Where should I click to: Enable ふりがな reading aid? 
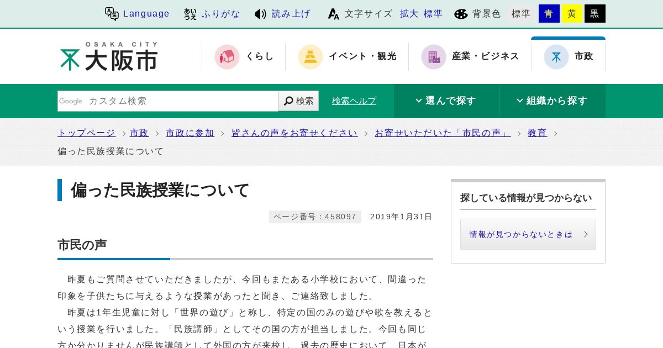pyautogui.click(x=220, y=14)
